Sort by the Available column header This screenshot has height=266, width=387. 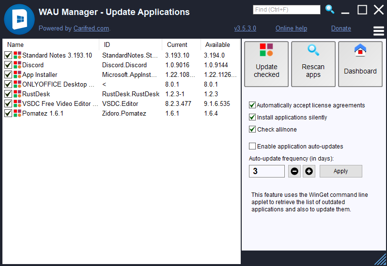tap(220, 44)
